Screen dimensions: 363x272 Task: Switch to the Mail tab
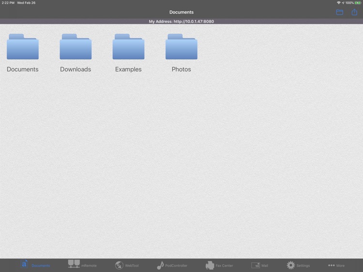259,265
